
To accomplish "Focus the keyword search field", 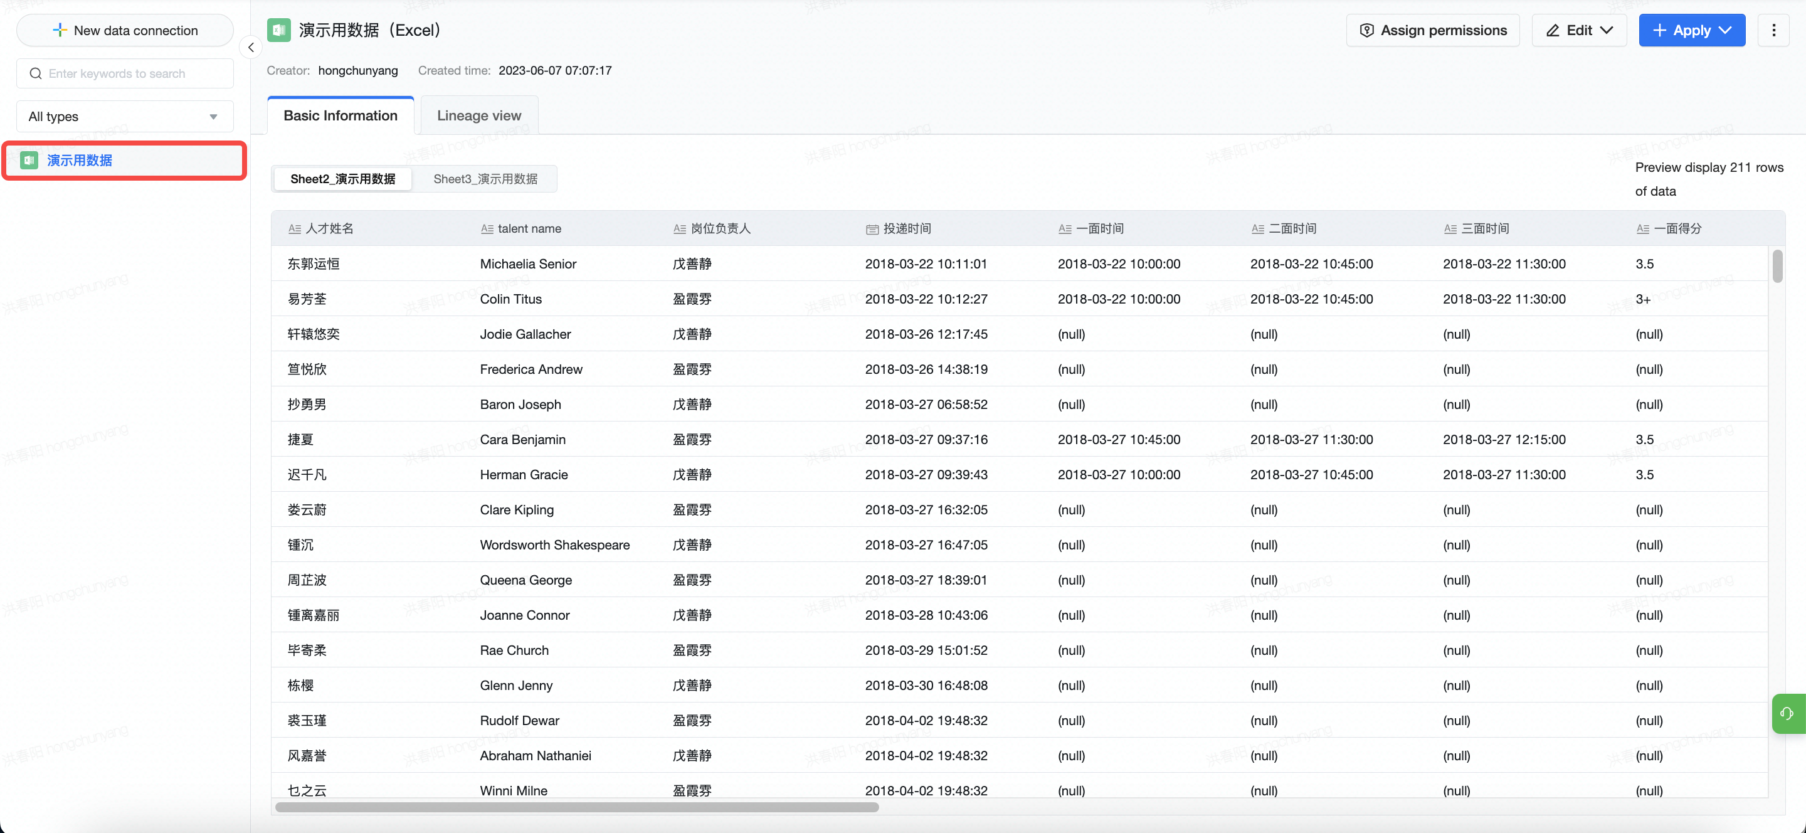I will tap(125, 73).
